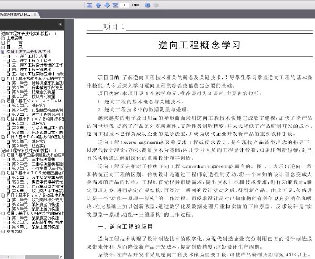Open bookmark 出版说明
Viewport: 315px width, 259px height.
click(x=14, y=38)
